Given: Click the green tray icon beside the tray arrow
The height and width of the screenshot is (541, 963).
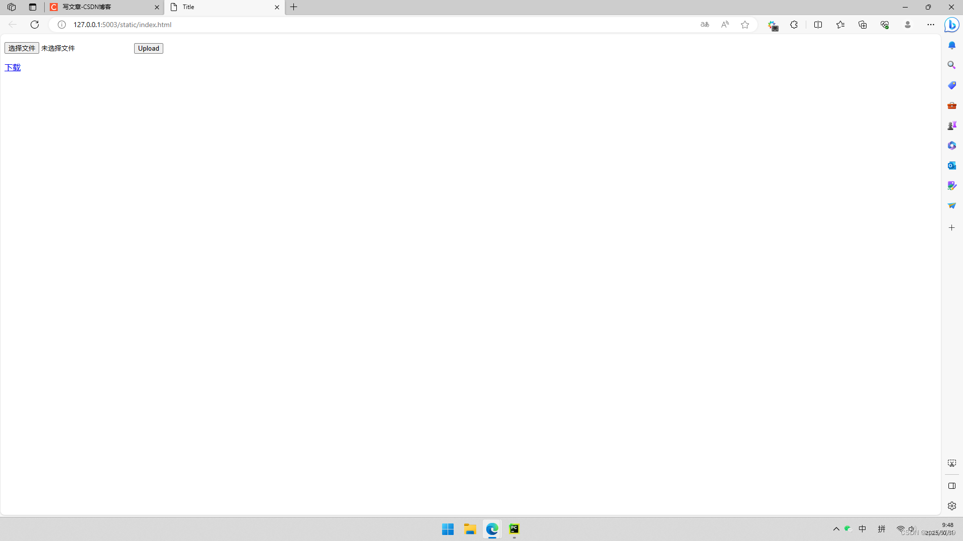Looking at the screenshot, I should [848, 529].
